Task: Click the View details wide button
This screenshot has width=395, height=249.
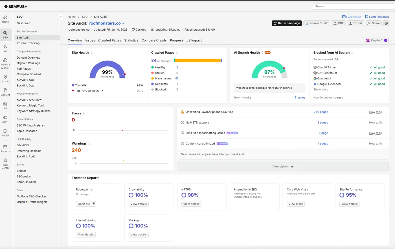Action: click(x=283, y=166)
